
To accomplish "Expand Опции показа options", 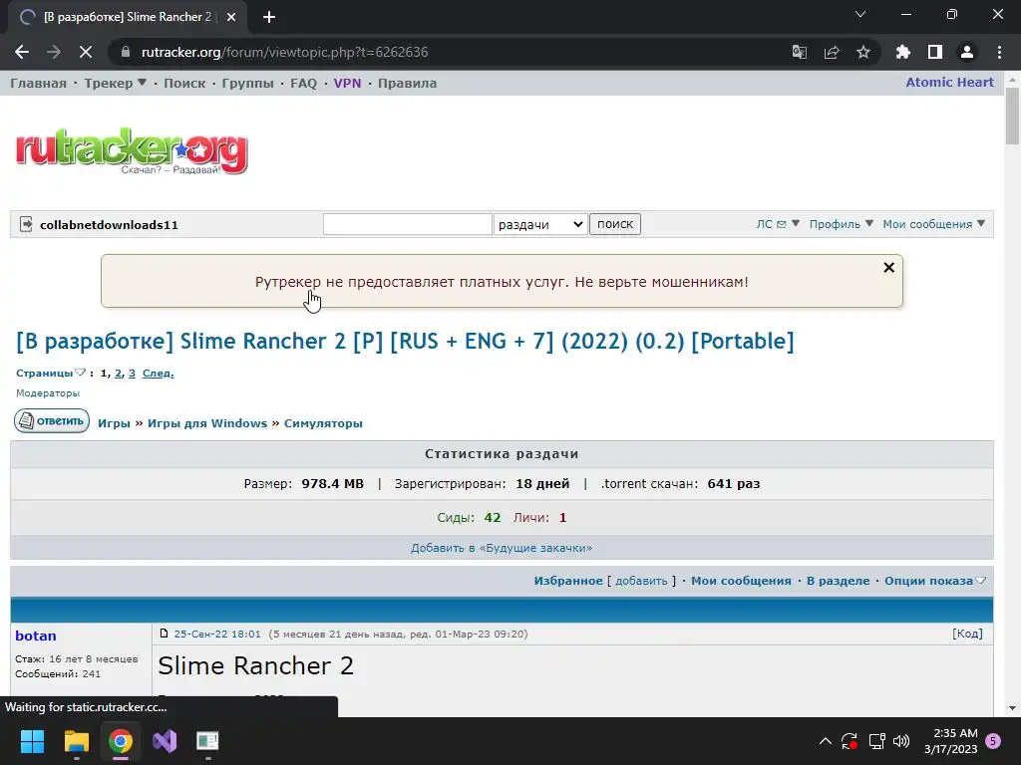I will (935, 581).
